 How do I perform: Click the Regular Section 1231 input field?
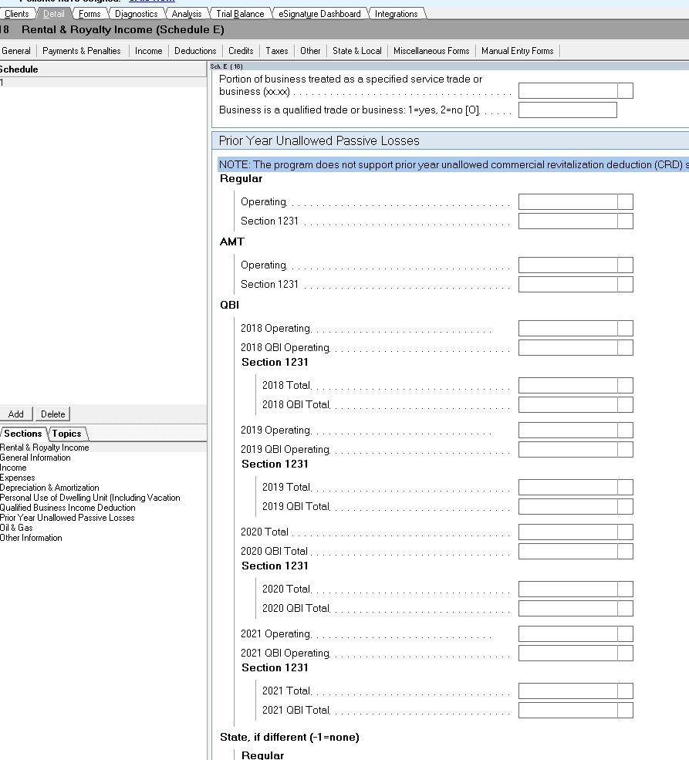coord(568,221)
